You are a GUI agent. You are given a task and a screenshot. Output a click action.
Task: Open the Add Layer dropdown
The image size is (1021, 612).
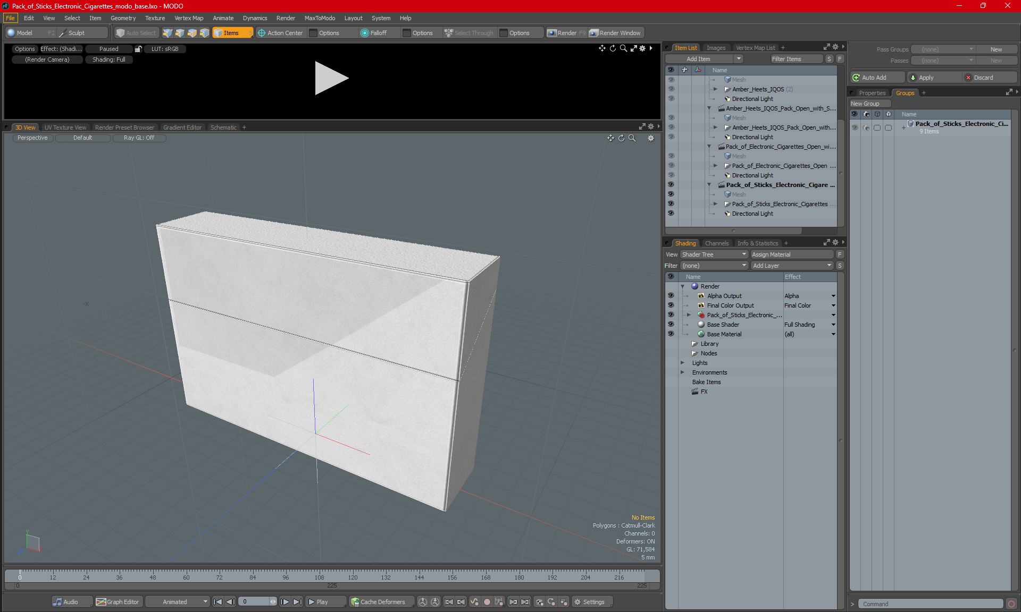(792, 266)
